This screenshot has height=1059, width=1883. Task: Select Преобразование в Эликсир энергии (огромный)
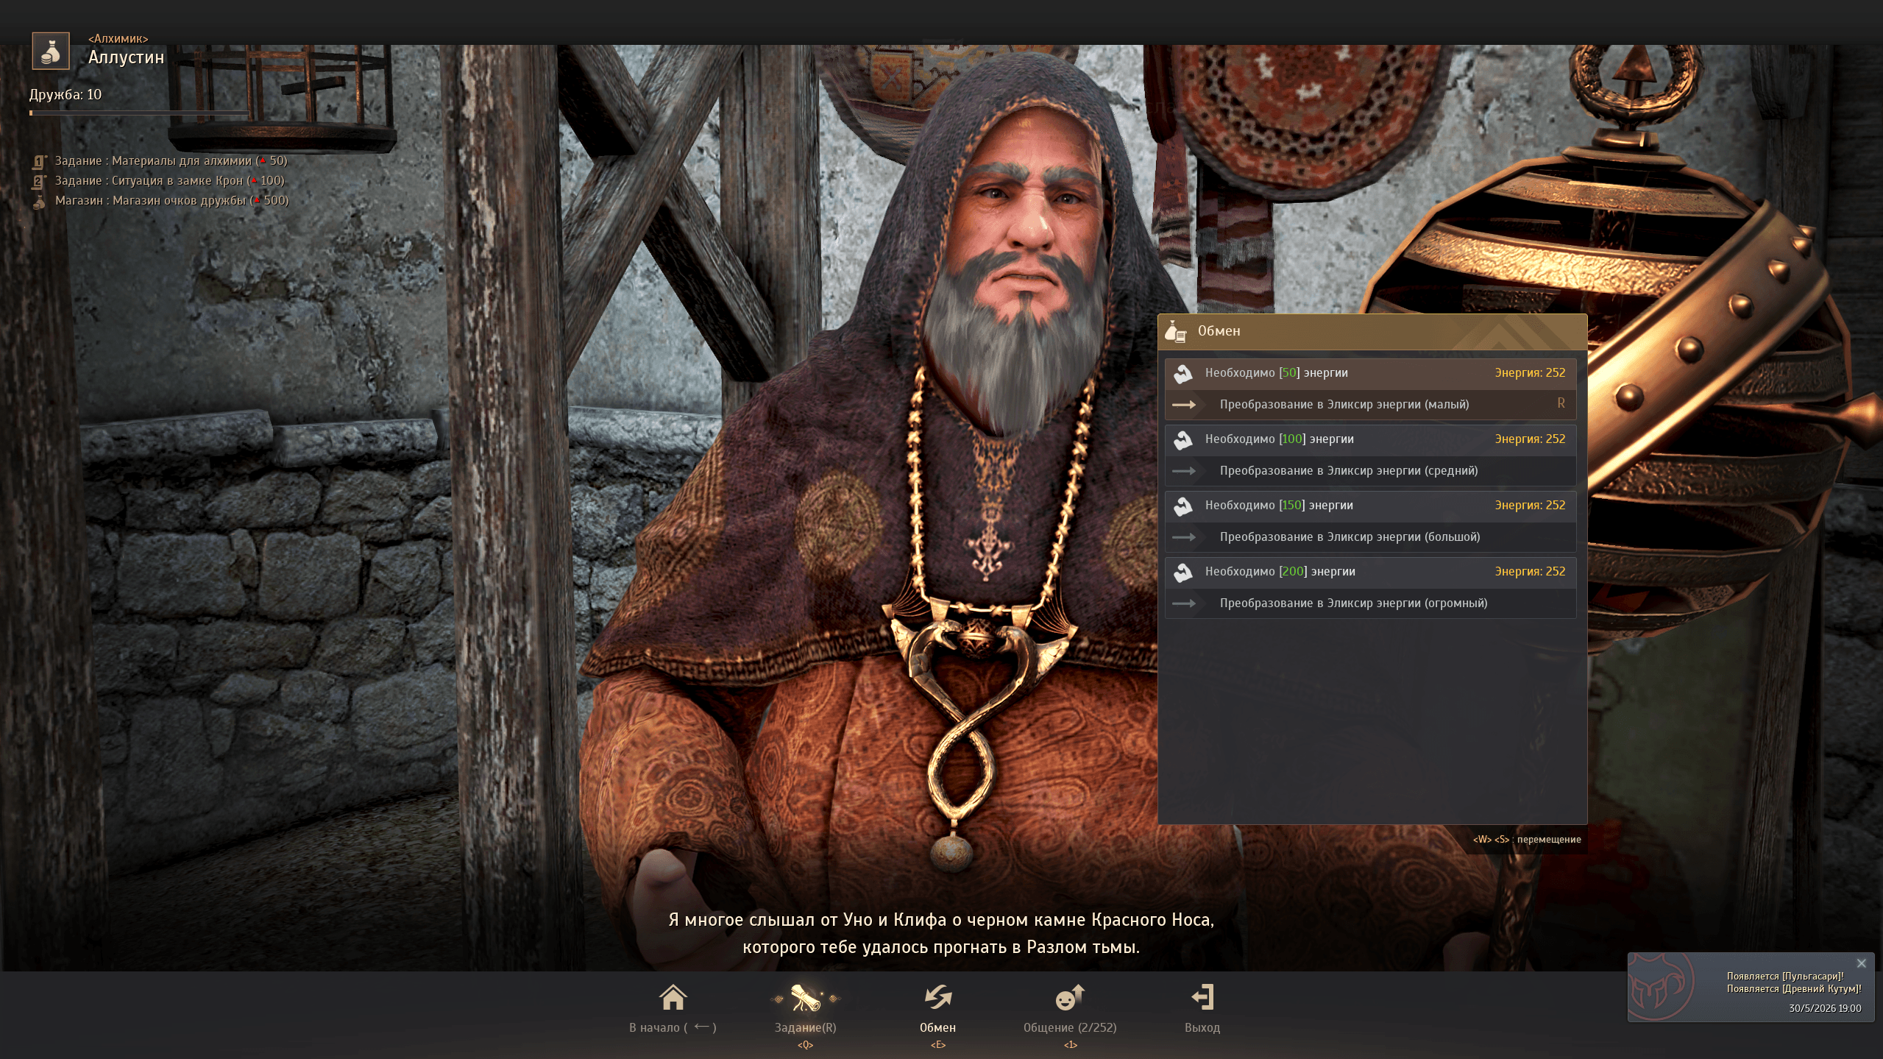pyautogui.click(x=1370, y=603)
